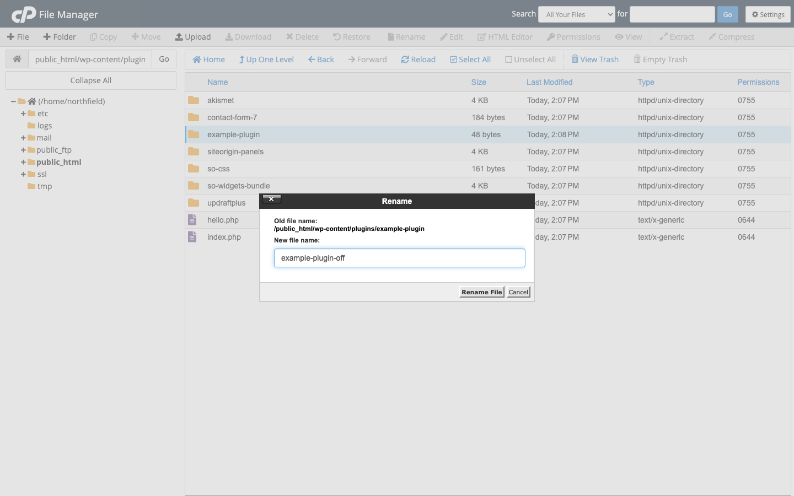Click the akismet folder icon
This screenshot has height=496, width=794.
coord(194,100)
